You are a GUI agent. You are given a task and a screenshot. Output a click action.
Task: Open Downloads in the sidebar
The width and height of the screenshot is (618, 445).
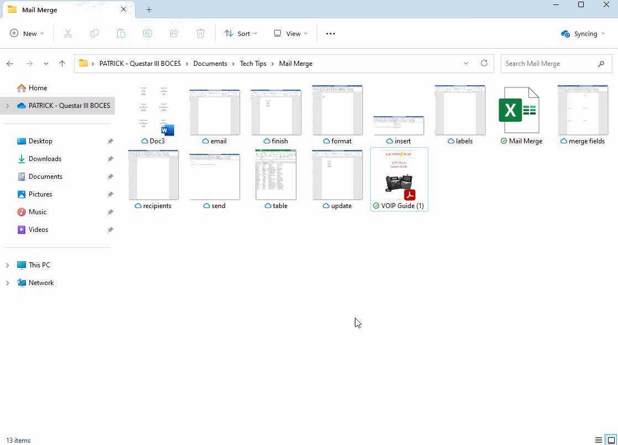tap(45, 159)
